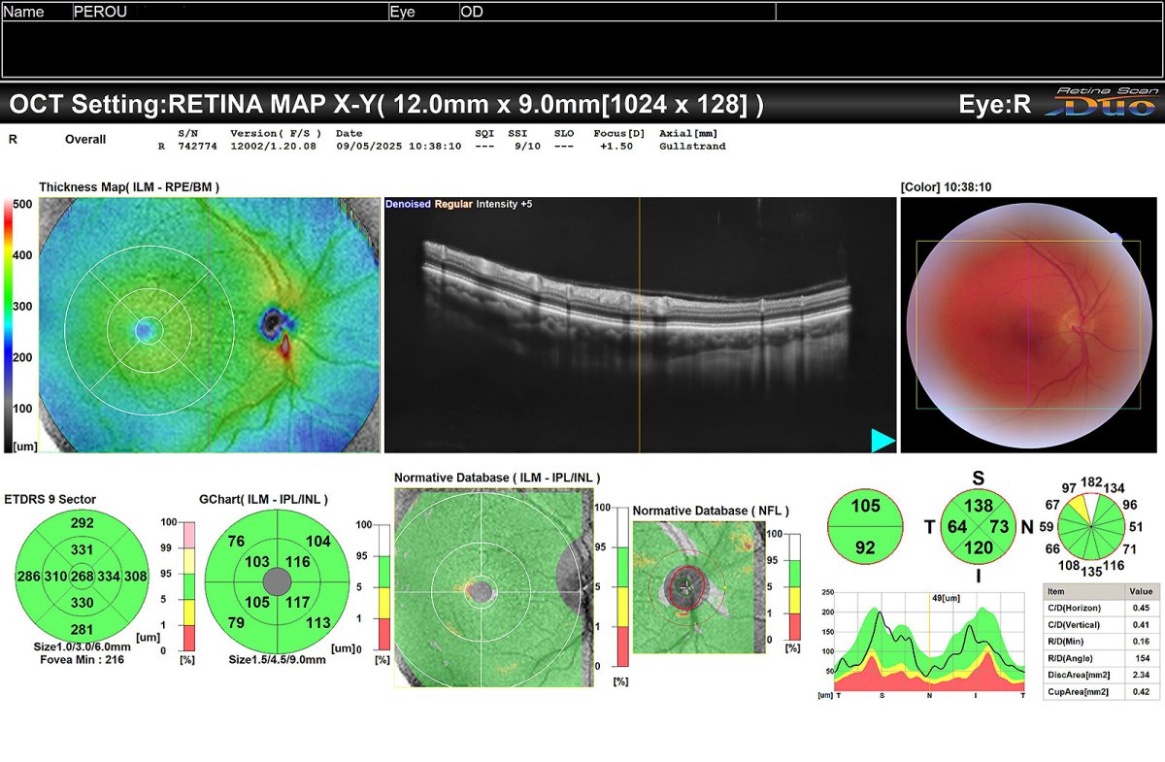Viewport: 1165px width, 762px height.
Task: Click the ETDRS value 310
Action: [55, 577]
